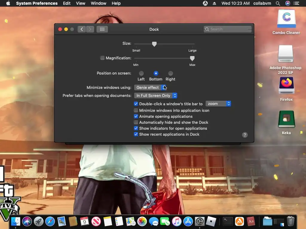Open the View menu
The width and height of the screenshot is (306, 229).
click(80, 3)
